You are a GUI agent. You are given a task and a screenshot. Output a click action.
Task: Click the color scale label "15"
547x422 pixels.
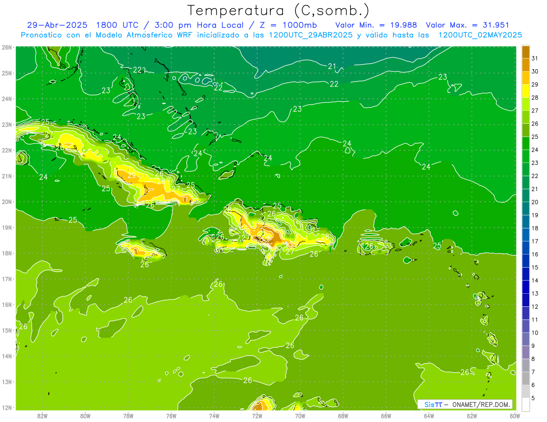pyautogui.click(x=534, y=267)
